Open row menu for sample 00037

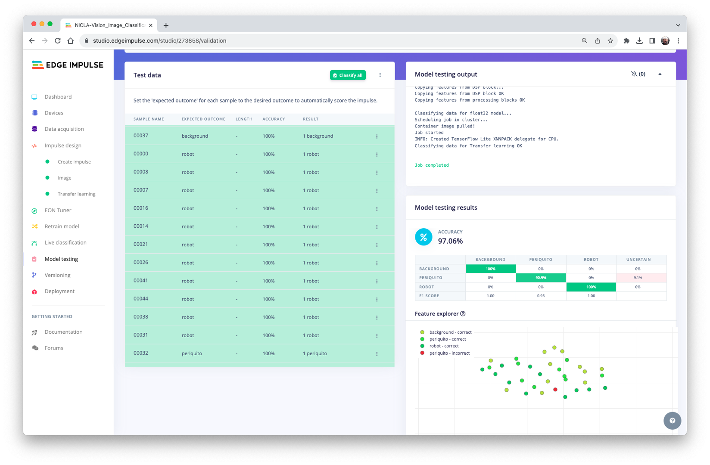click(x=377, y=136)
